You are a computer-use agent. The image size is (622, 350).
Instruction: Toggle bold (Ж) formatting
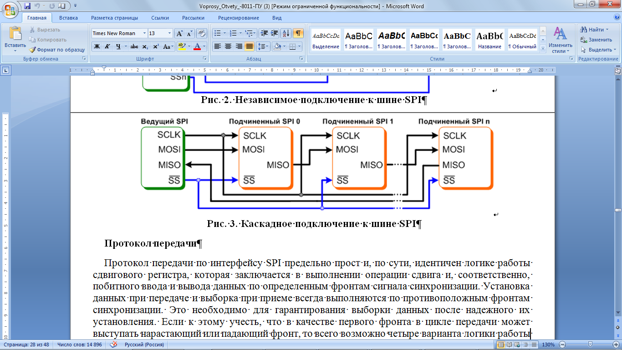(97, 46)
